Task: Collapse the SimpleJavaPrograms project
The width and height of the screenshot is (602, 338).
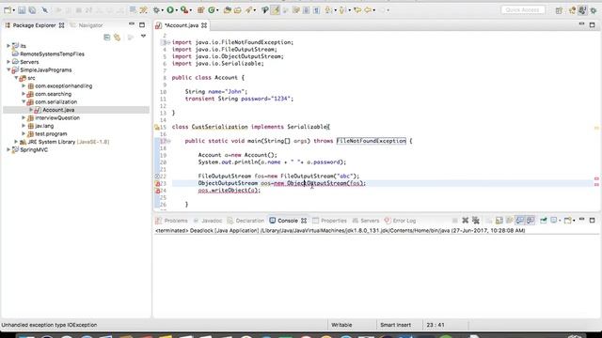Action: pos(8,69)
